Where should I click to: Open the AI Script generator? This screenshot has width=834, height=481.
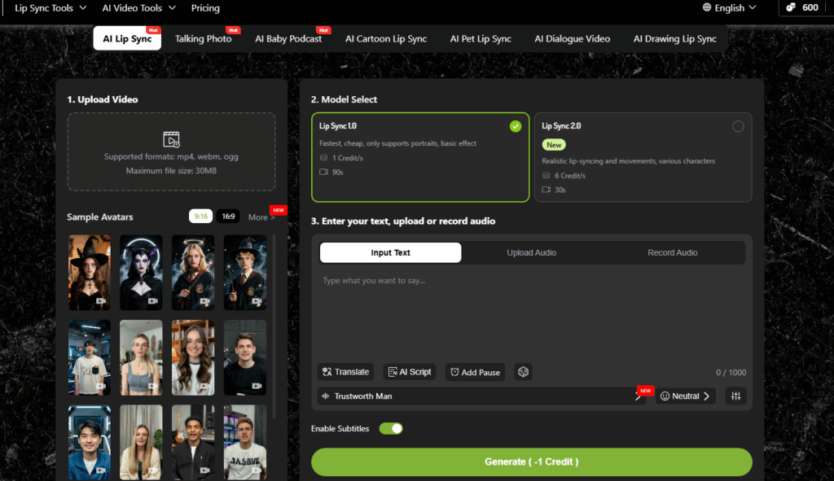410,372
